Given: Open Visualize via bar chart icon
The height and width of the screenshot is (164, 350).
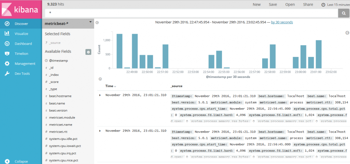Looking at the screenshot, I should (7, 34).
